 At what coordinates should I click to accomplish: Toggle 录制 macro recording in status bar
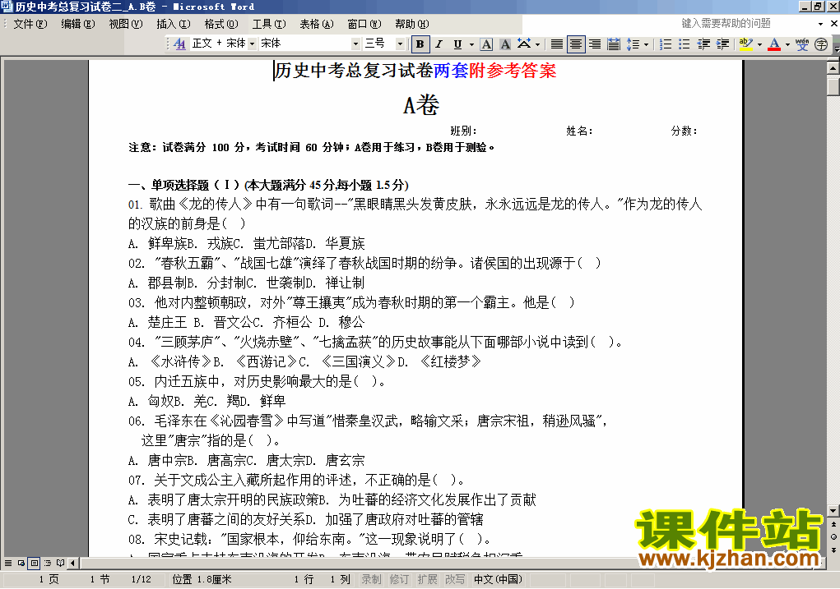coord(371,579)
